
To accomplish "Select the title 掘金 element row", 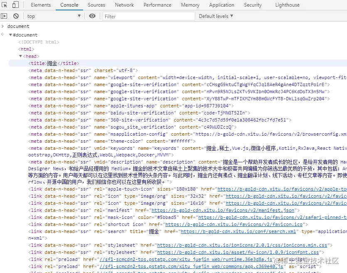I will (x=178, y=63).
